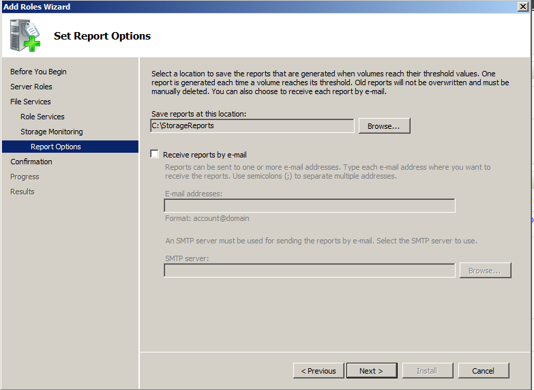
Task: Open the Server Roles step
Action: (x=31, y=87)
